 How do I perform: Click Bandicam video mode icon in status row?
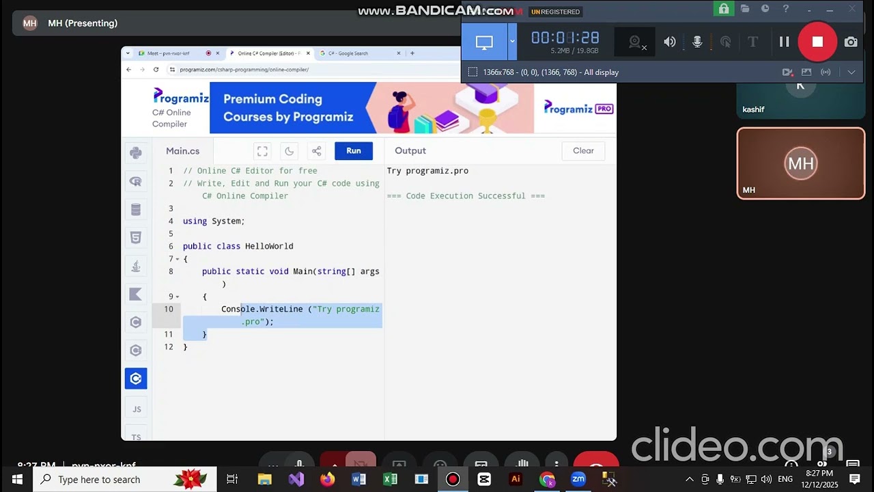787,72
